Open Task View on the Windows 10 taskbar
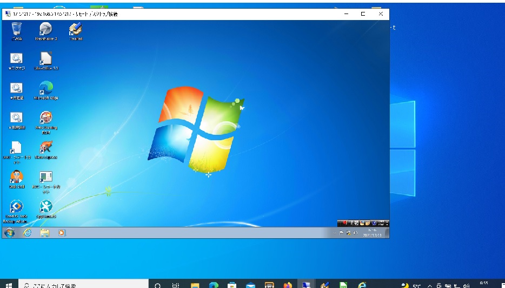Viewport: 505px width, 288px height. 176,285
